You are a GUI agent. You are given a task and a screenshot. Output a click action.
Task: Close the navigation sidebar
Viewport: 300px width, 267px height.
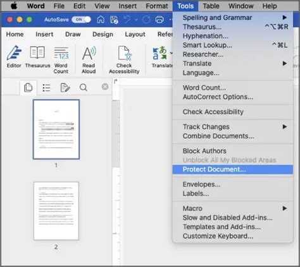coord(105,86)
